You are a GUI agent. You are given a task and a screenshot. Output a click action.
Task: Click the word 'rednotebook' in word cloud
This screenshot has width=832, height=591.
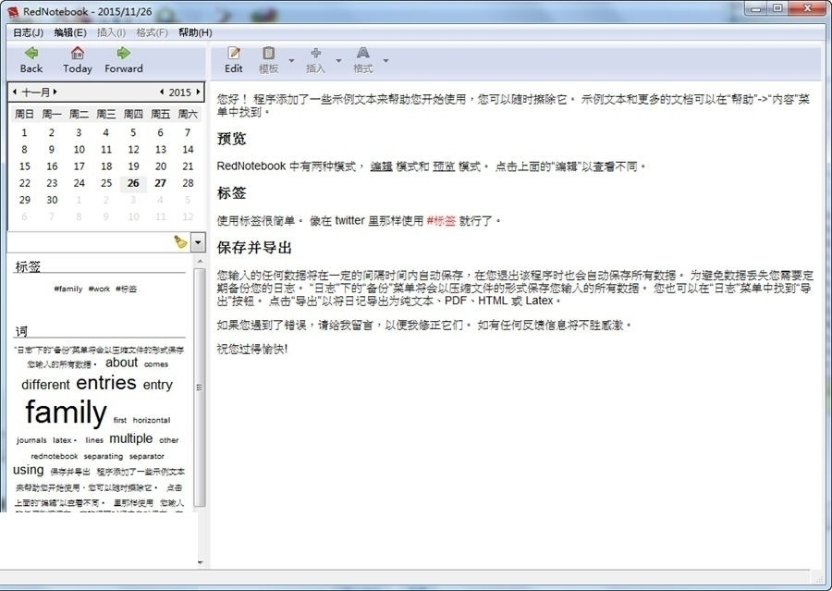click(x=55, y=456)
